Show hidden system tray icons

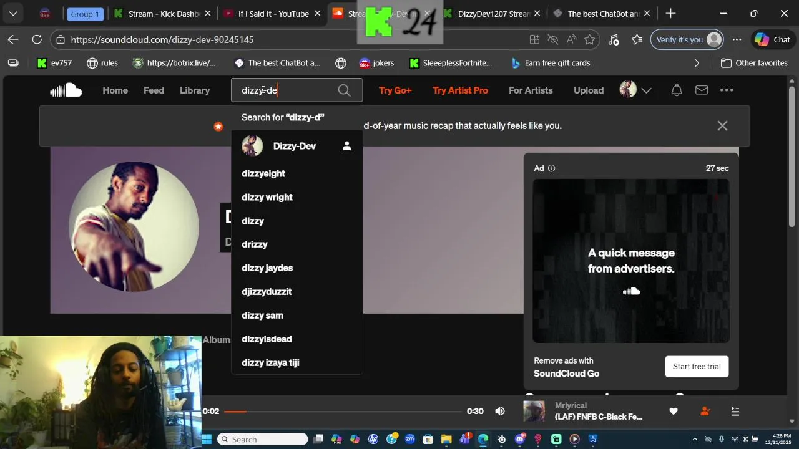pyautogui.click(x=695, y=439)
